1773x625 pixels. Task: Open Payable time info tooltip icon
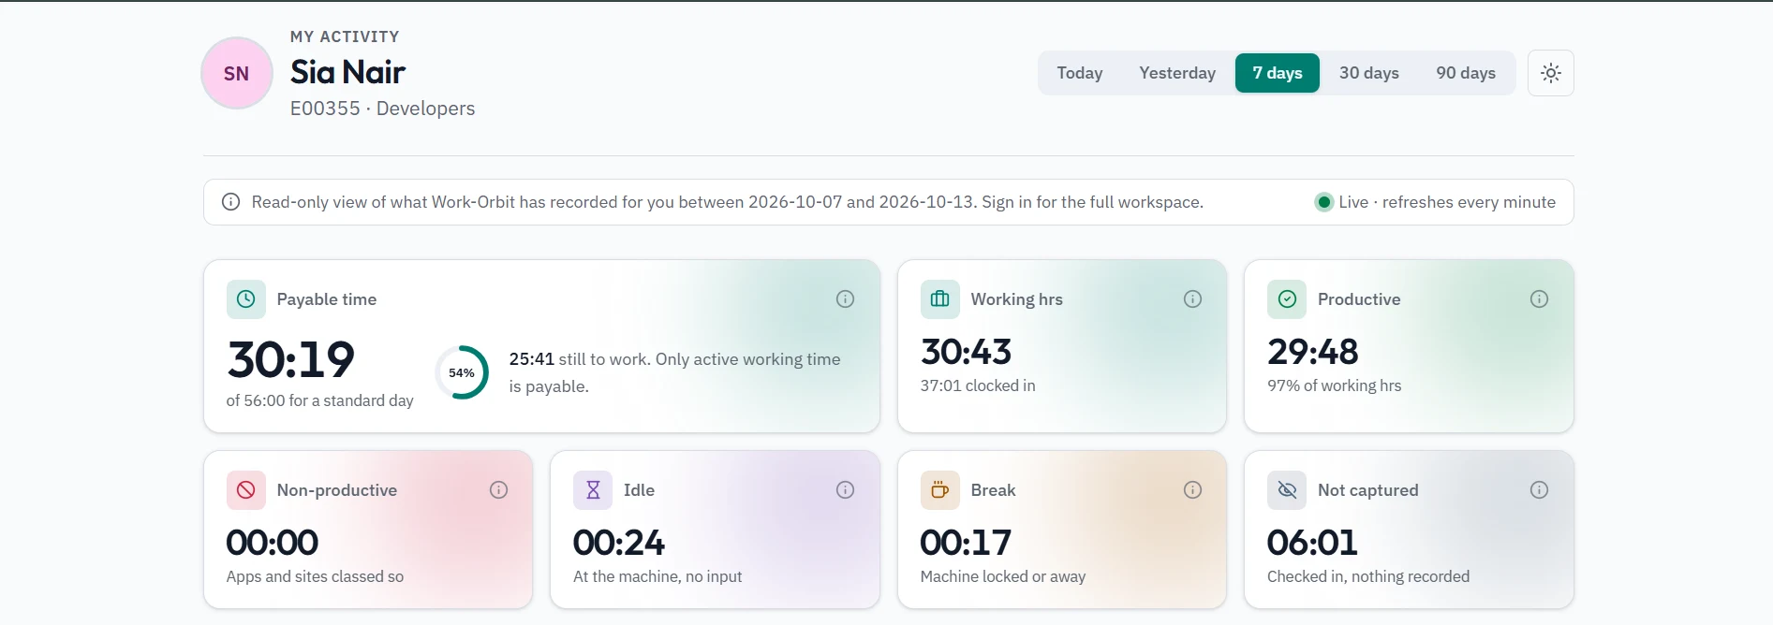845,299
